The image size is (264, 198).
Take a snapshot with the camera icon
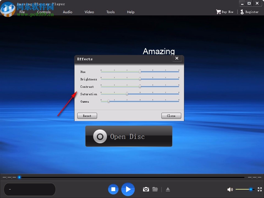(x=146, y=189)
